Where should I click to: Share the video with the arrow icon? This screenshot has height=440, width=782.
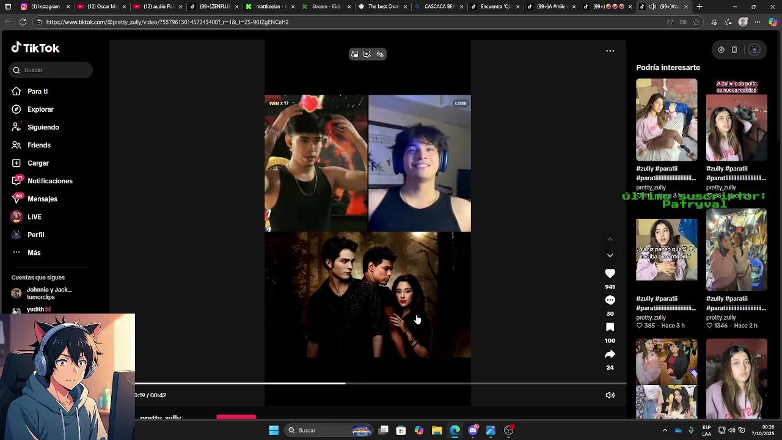pyautogui.click(x=610, y=354)
